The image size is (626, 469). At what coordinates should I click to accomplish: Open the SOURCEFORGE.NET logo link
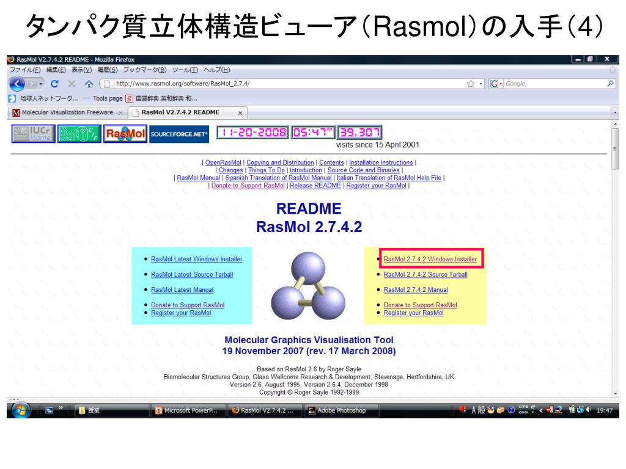(x=179, y=134)
